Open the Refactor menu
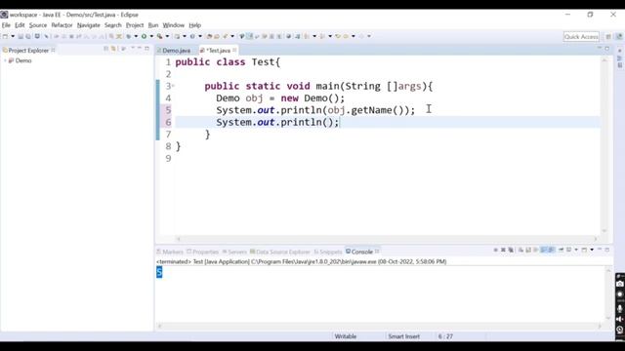 (62, 25)
